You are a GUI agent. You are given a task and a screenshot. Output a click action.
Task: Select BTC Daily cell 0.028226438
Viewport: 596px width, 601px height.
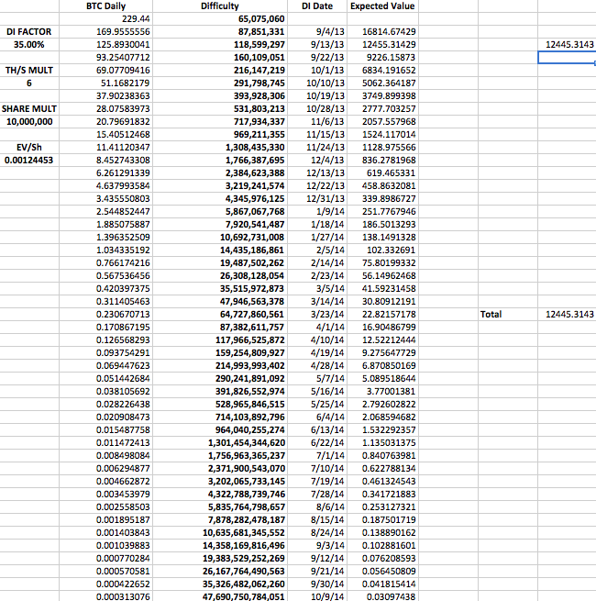[x=105, y=404]
